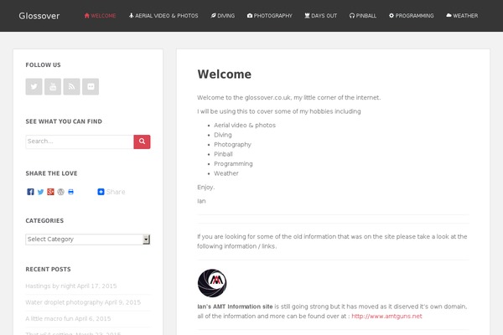Image resolution: width=503 pixels, height=335 pixels.
Task: Focus the Search input field
Action: pyautogui.click(x=80, y=142)
